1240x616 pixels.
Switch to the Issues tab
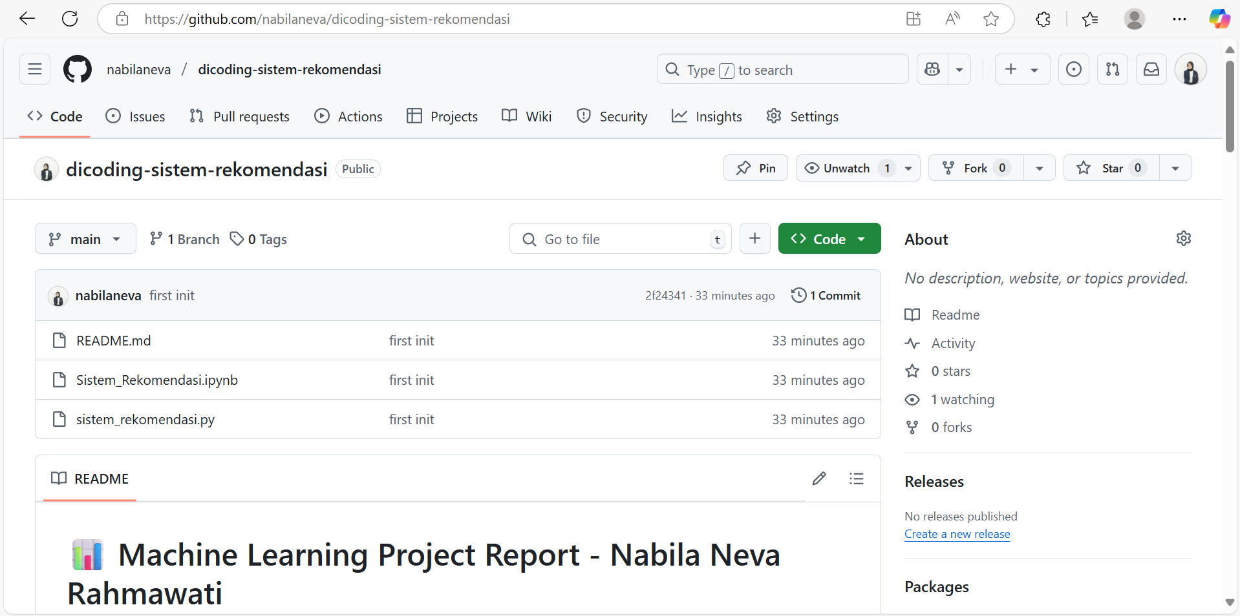click(135, 117)
